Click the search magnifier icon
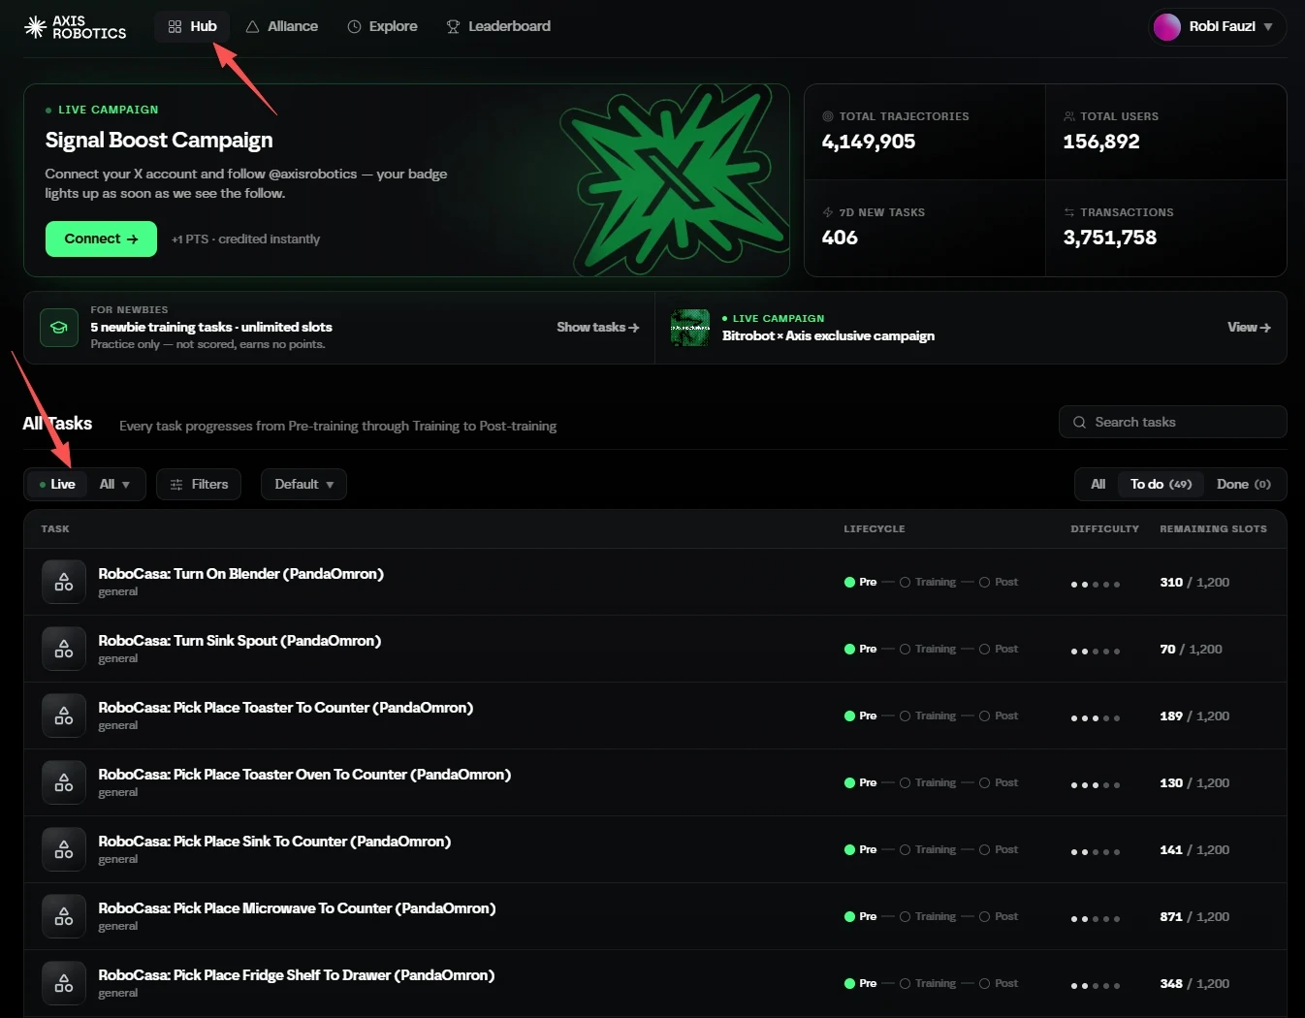The width and height of the screenshot is (1305, 1018). (1079, 423)
